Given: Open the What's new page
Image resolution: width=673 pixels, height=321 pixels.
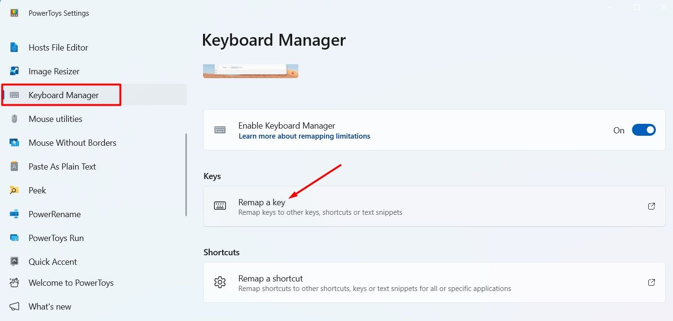Looking at the screenshot, I should (50, 307).
